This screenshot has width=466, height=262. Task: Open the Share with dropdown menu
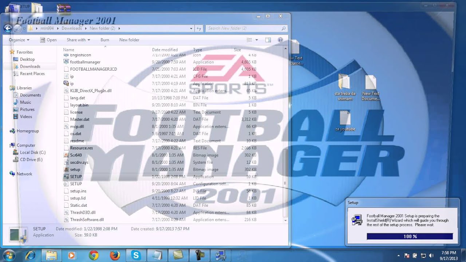[x=78, y=40]
